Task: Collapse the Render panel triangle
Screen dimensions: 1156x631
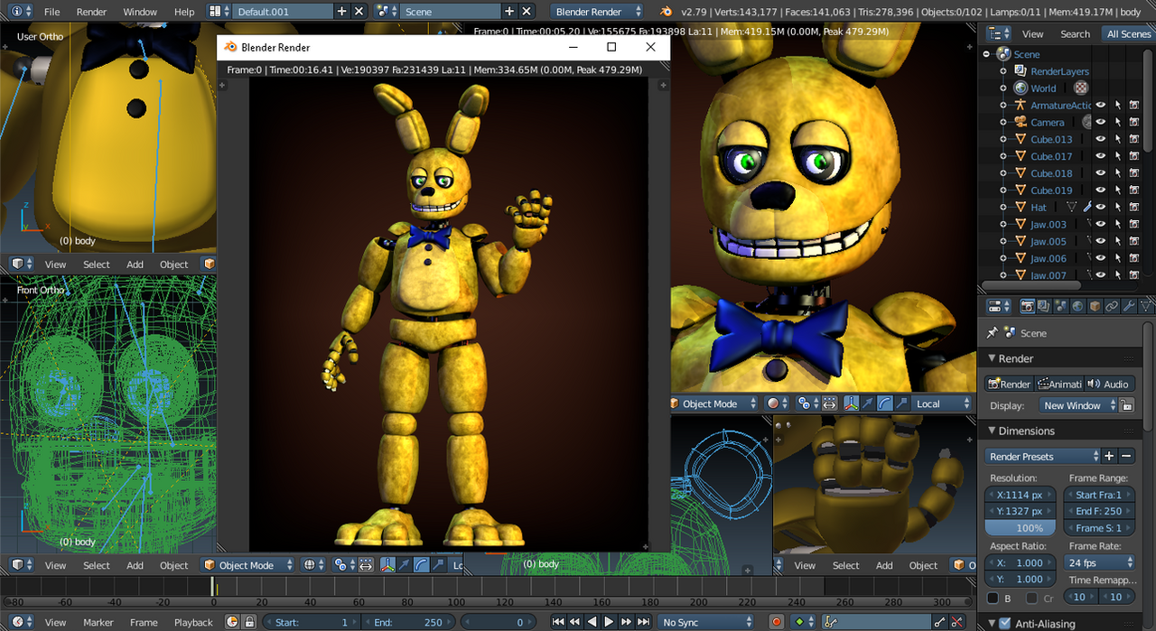Action: click(x=992, y=358)
